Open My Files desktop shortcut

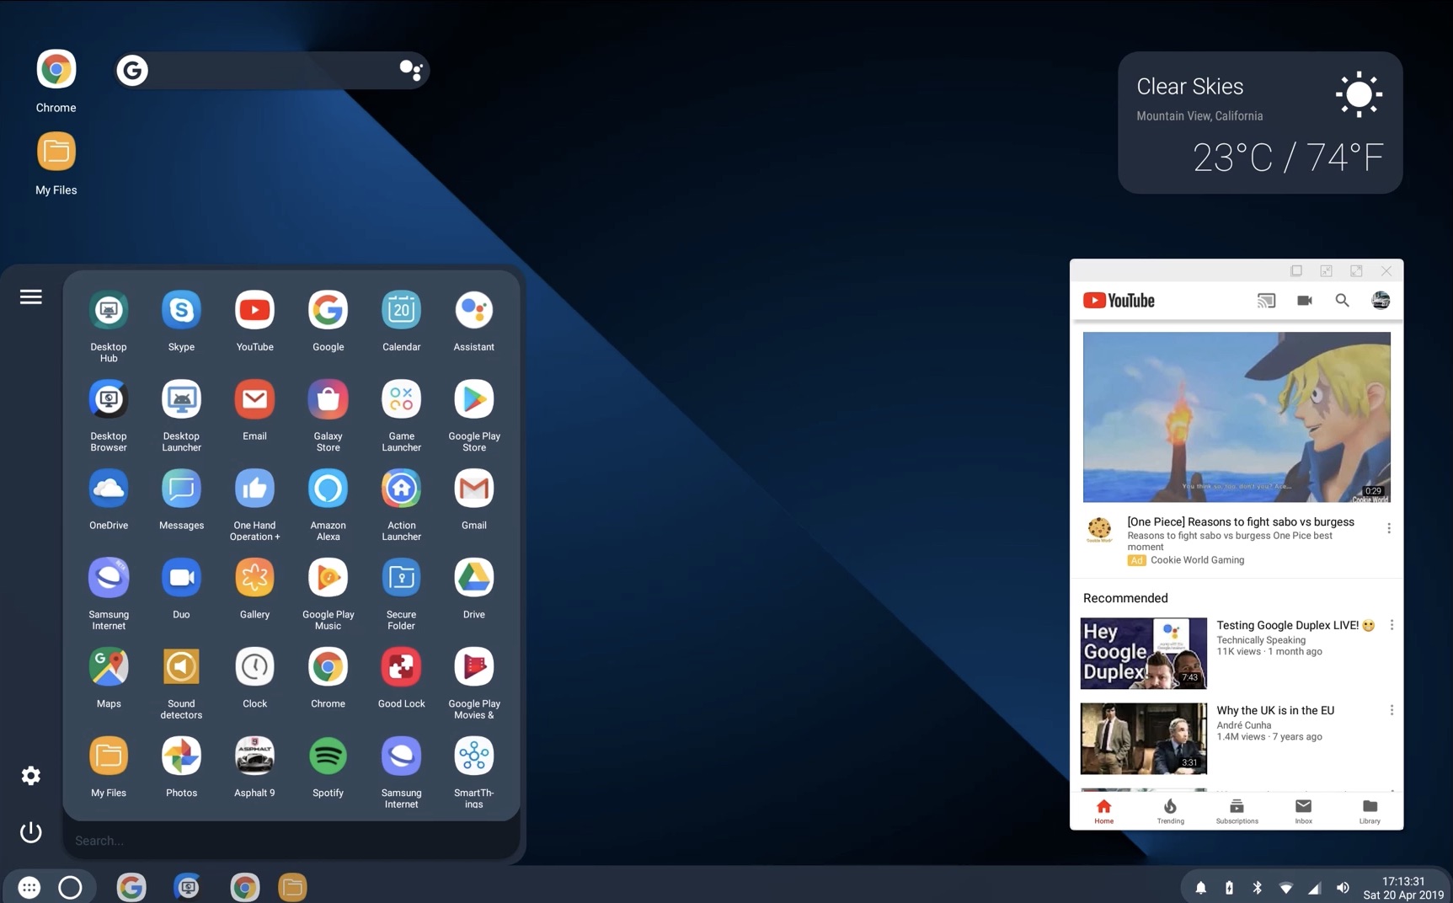[56, 152]
